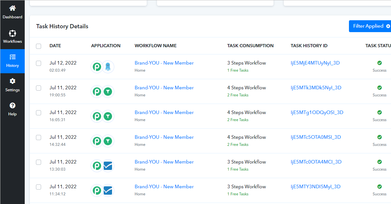
Task: Click the green filter icon in 19:00:55 row
Action: 108,92
